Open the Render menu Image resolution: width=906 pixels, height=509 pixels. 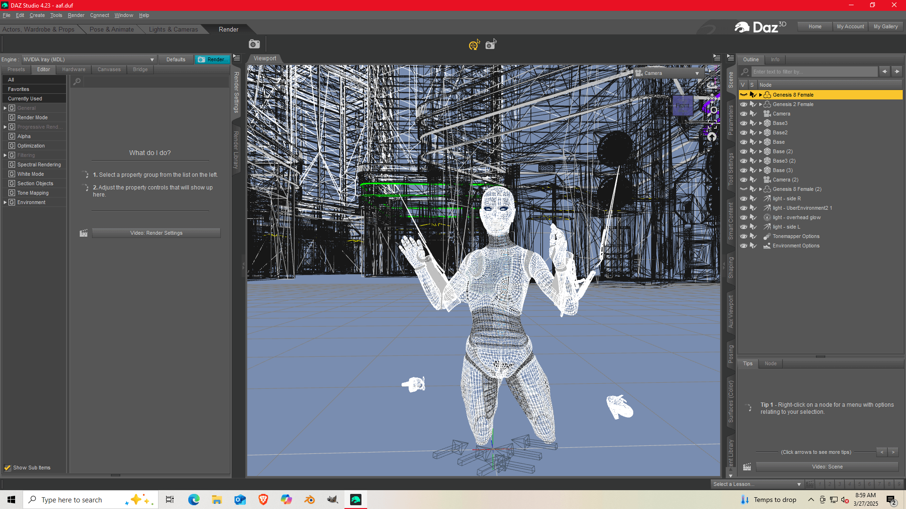(76, 15)
